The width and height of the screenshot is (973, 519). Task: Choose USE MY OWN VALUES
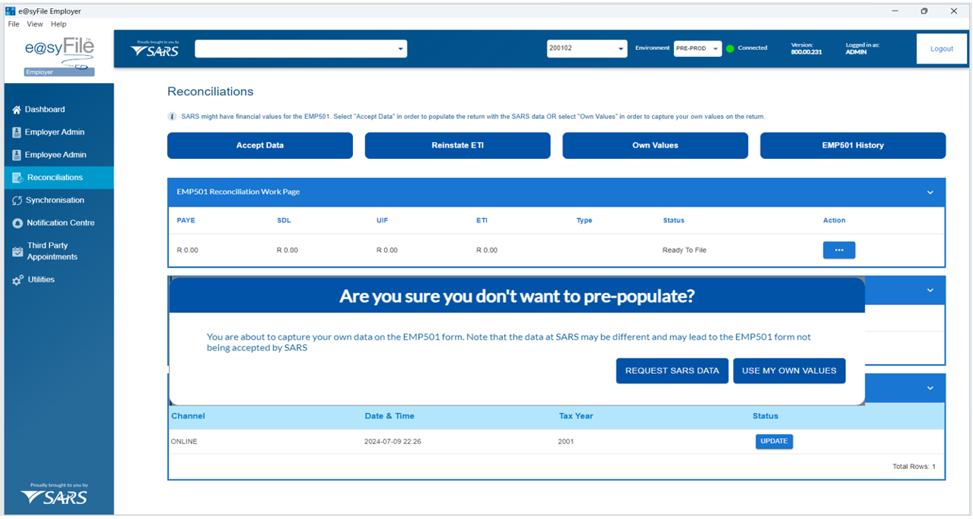[789, 371]
